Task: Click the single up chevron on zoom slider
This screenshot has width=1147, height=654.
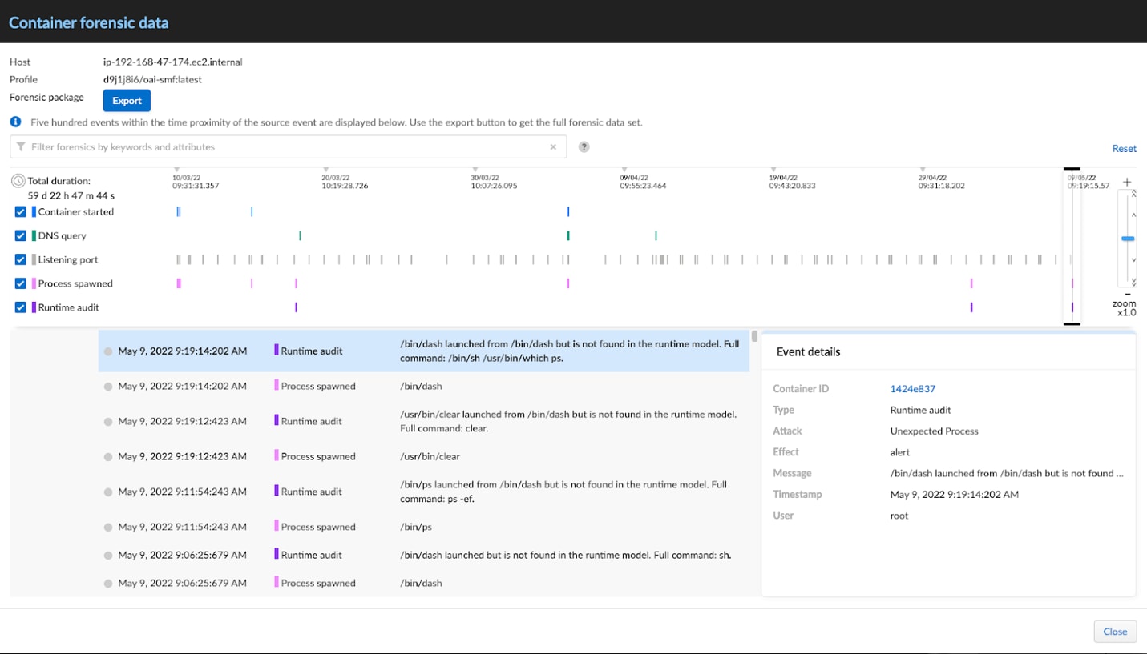Action: [1133, 215]
